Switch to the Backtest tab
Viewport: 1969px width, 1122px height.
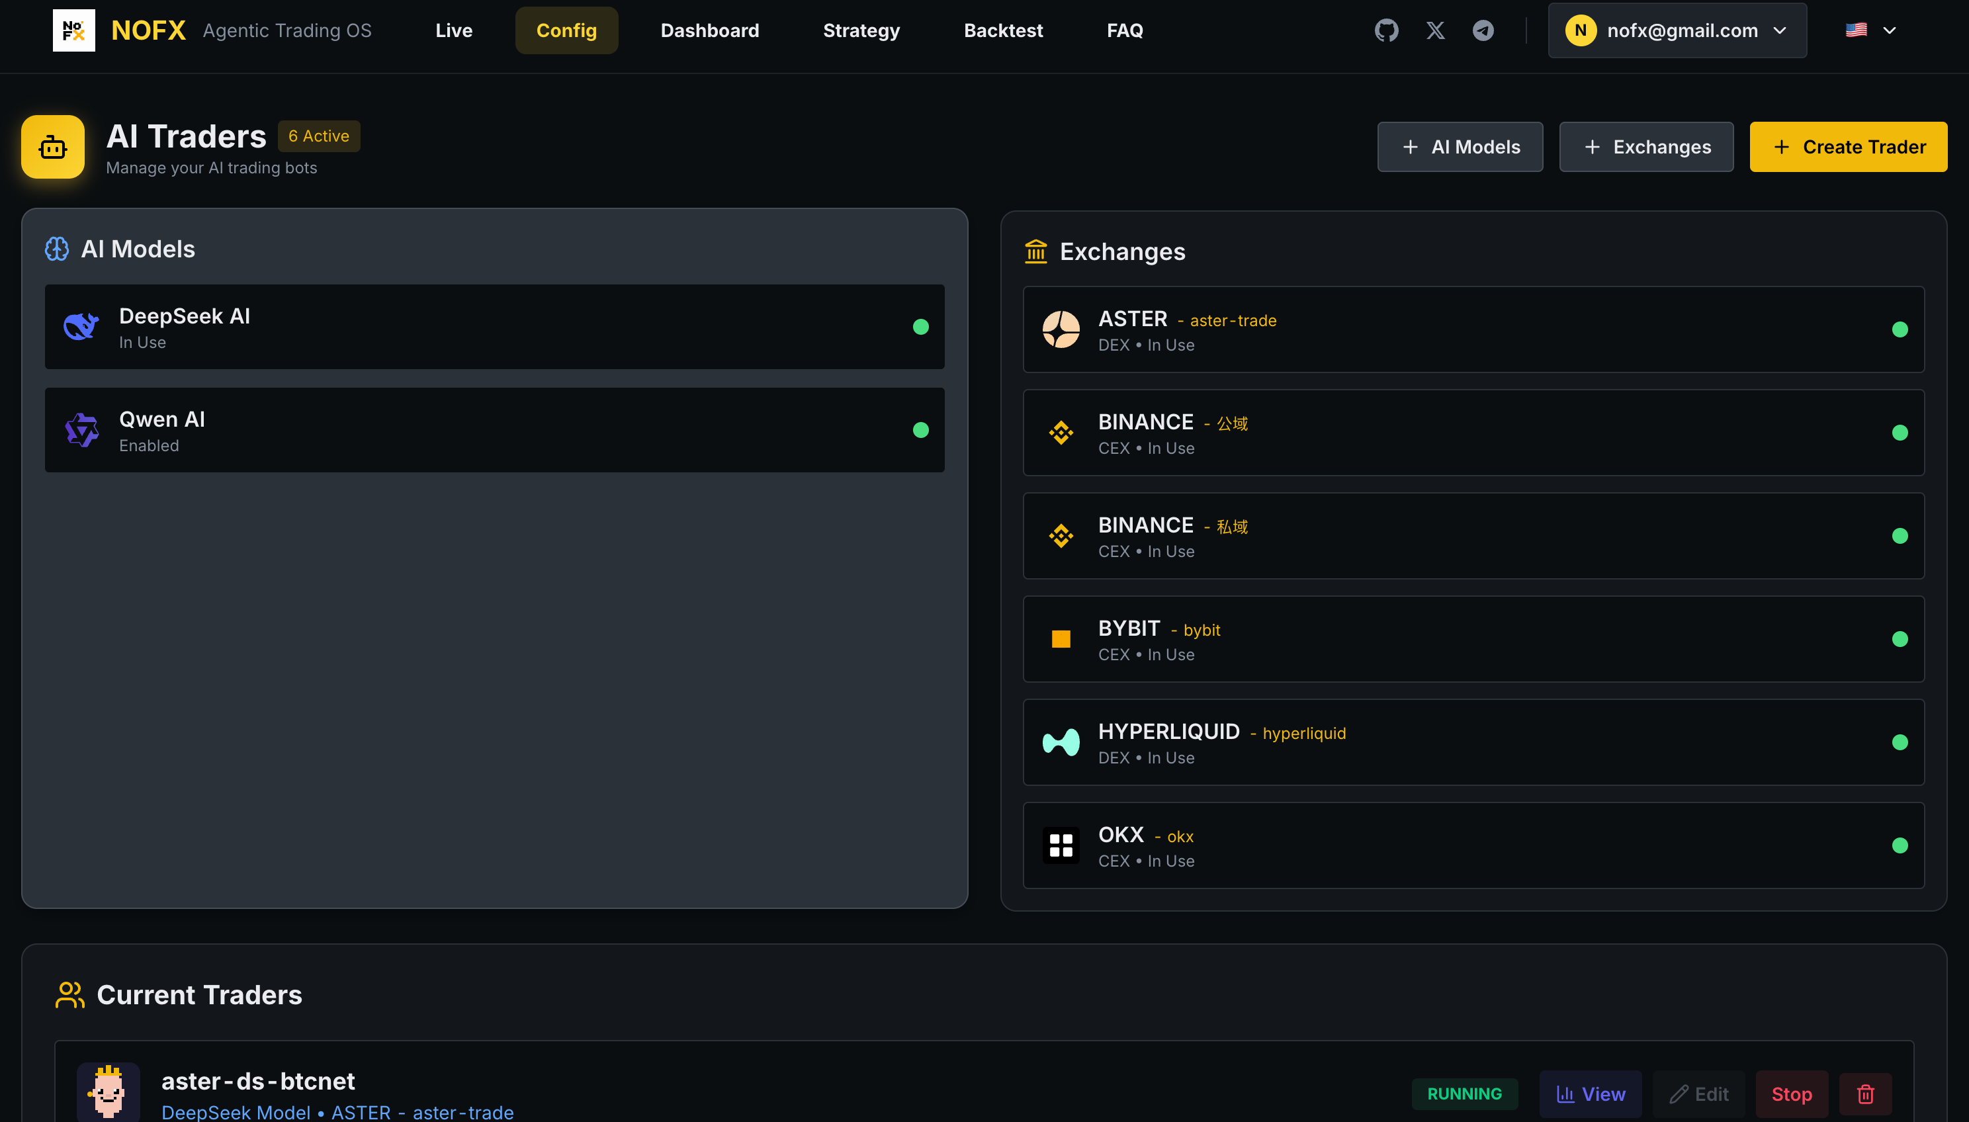click(1004, 30)
